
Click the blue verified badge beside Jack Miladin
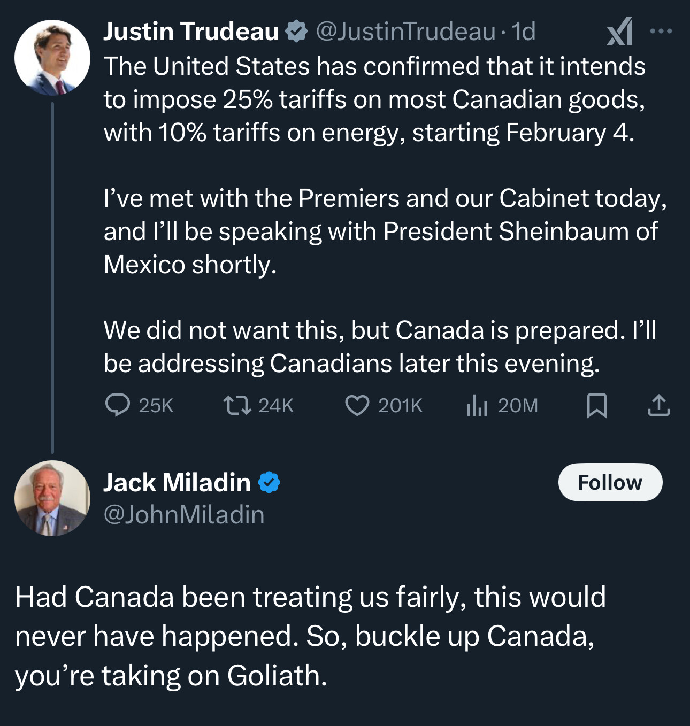pyautogui.click(x=269, y=482)
